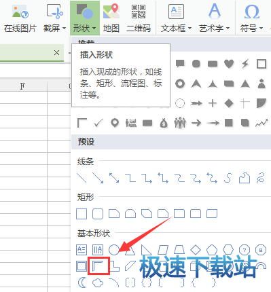271x292 pixels.
Task: Select the cloud basic shape
Action: pyautogui.click(x=98, y=282)
